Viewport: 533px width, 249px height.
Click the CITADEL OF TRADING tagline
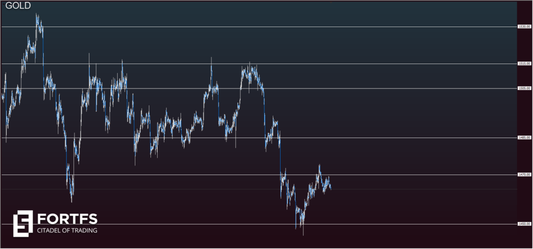click(x=67, y=230)
